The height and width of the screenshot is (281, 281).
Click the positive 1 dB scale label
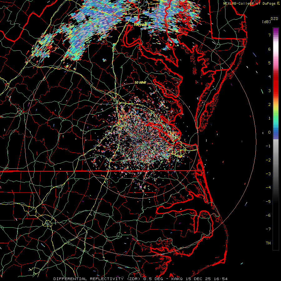269,118
